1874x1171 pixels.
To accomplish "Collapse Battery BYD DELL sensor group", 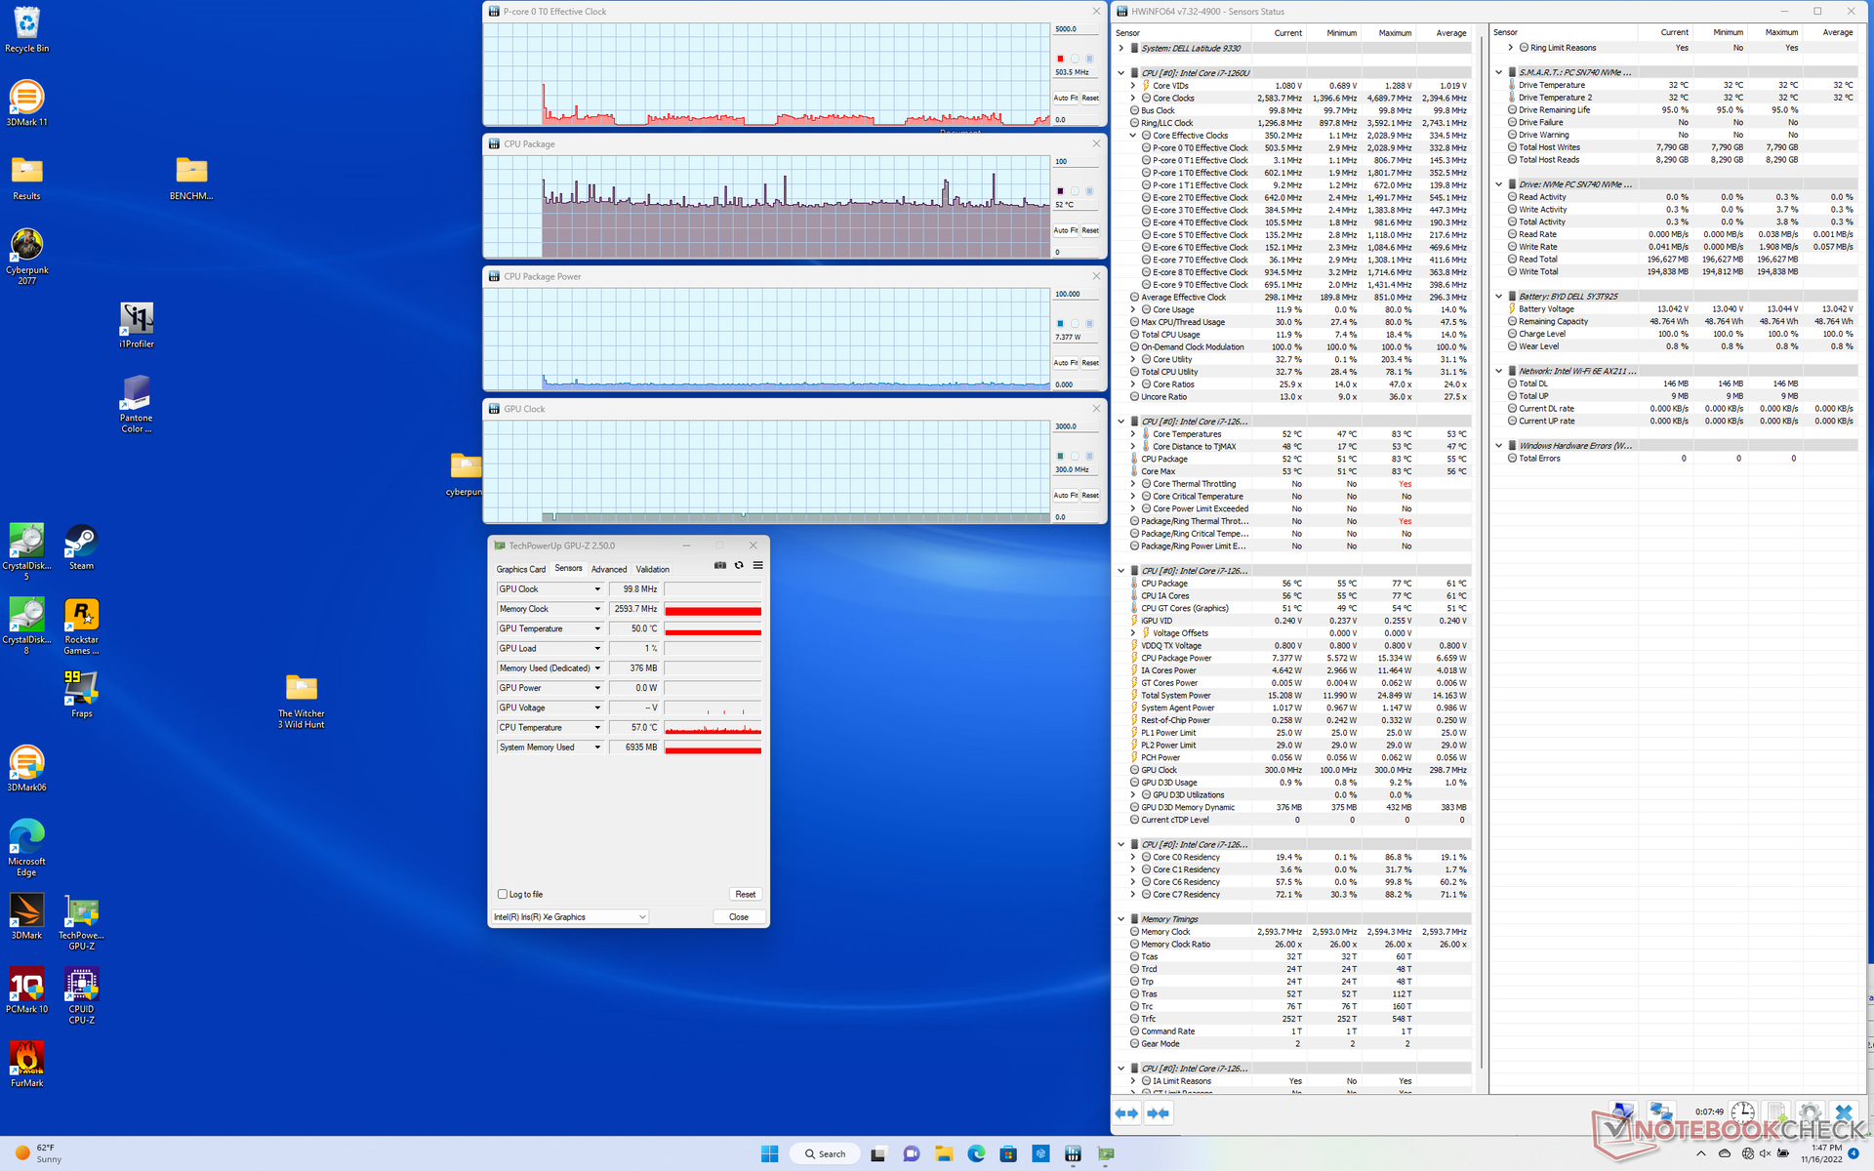I will point(1499,296).
